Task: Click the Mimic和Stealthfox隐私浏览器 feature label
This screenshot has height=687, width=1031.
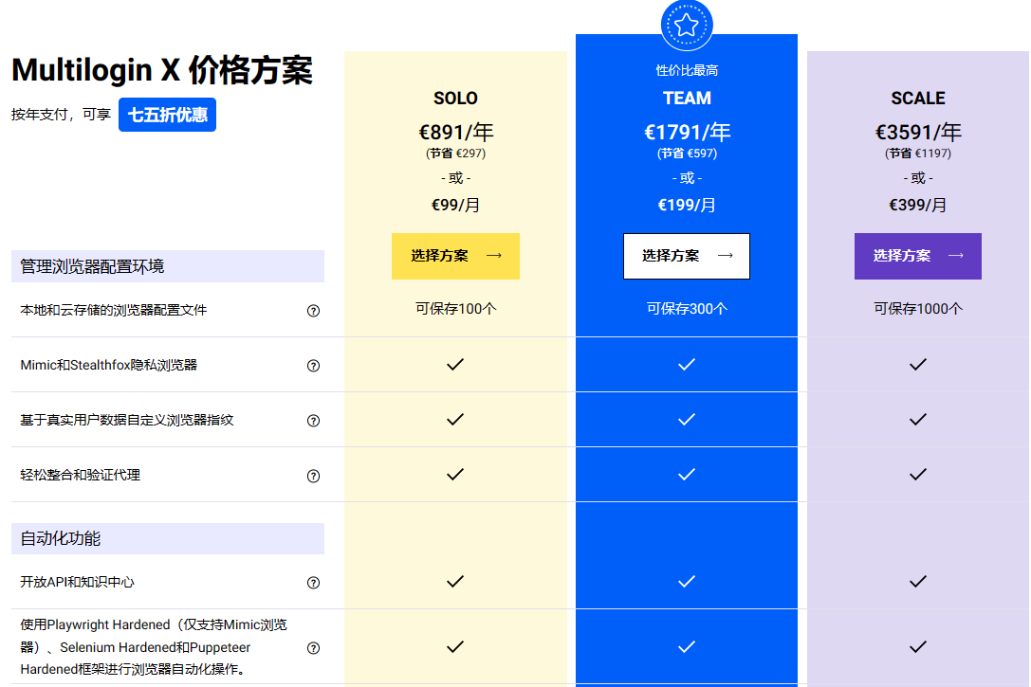Action: click(108, 365)
